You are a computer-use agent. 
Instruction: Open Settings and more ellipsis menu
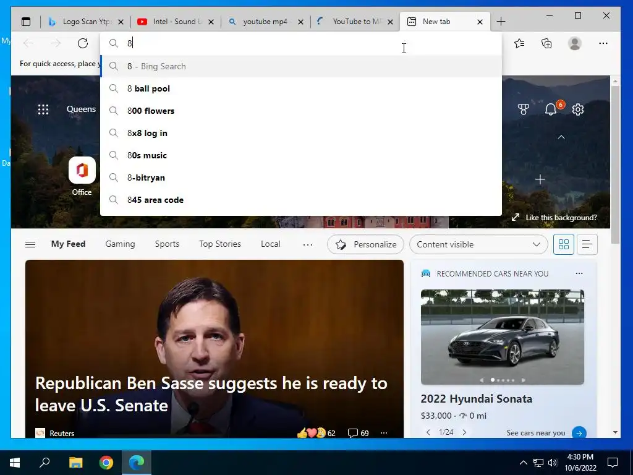tap(603, 43)
